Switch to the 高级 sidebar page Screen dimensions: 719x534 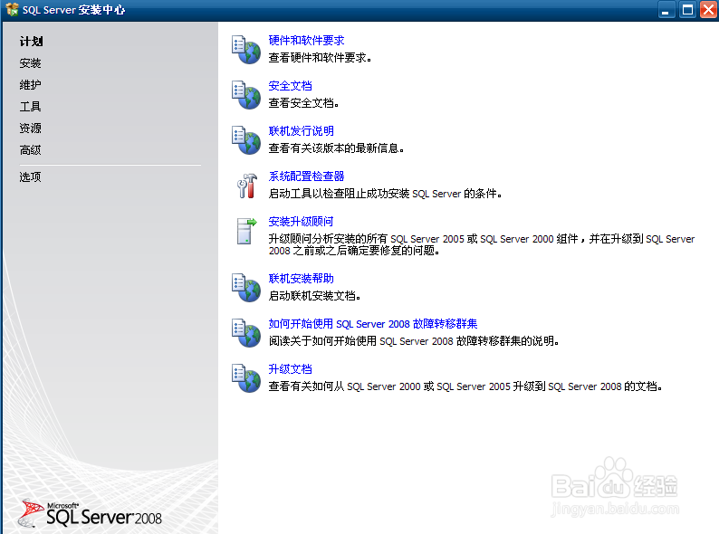(x=30, y=150)
